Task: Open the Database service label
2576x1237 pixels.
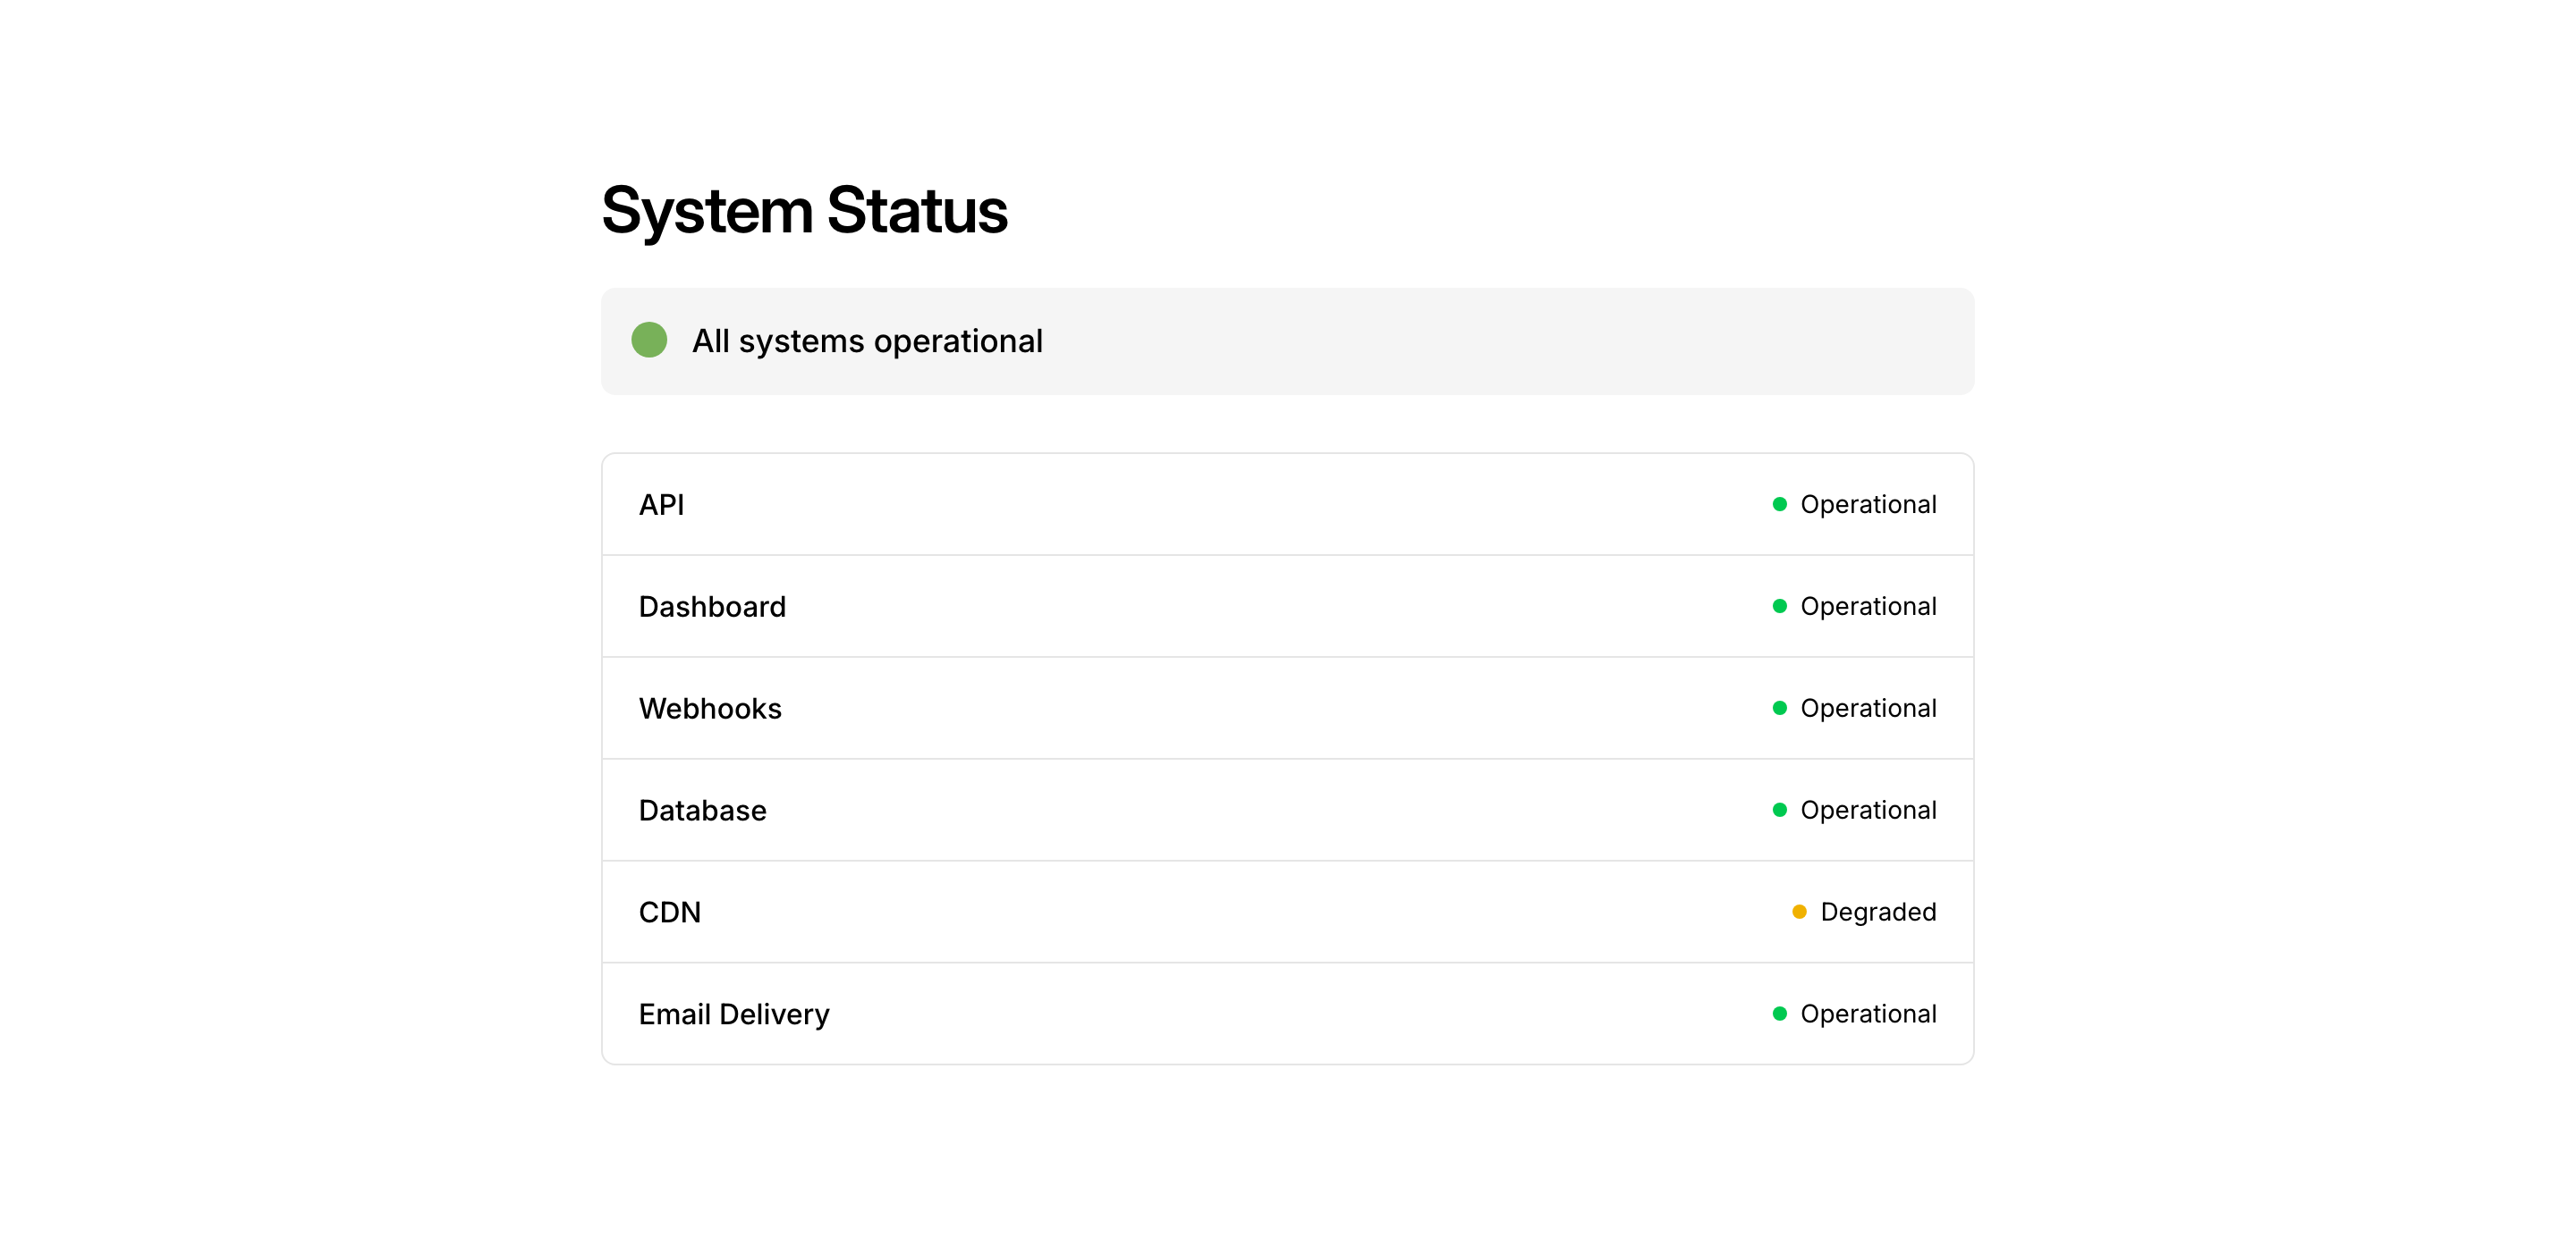Action: (702, 811)
